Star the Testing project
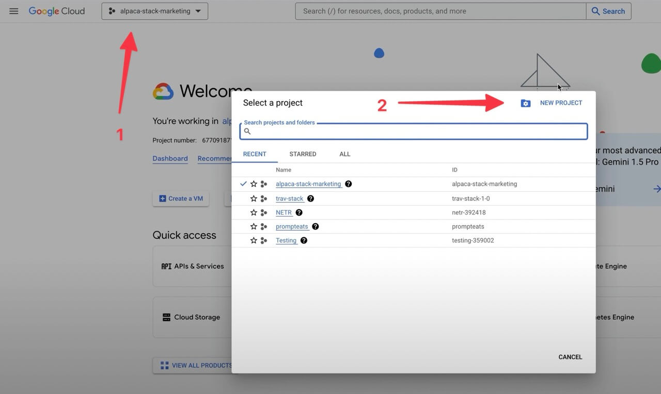 tap(254, 240)
